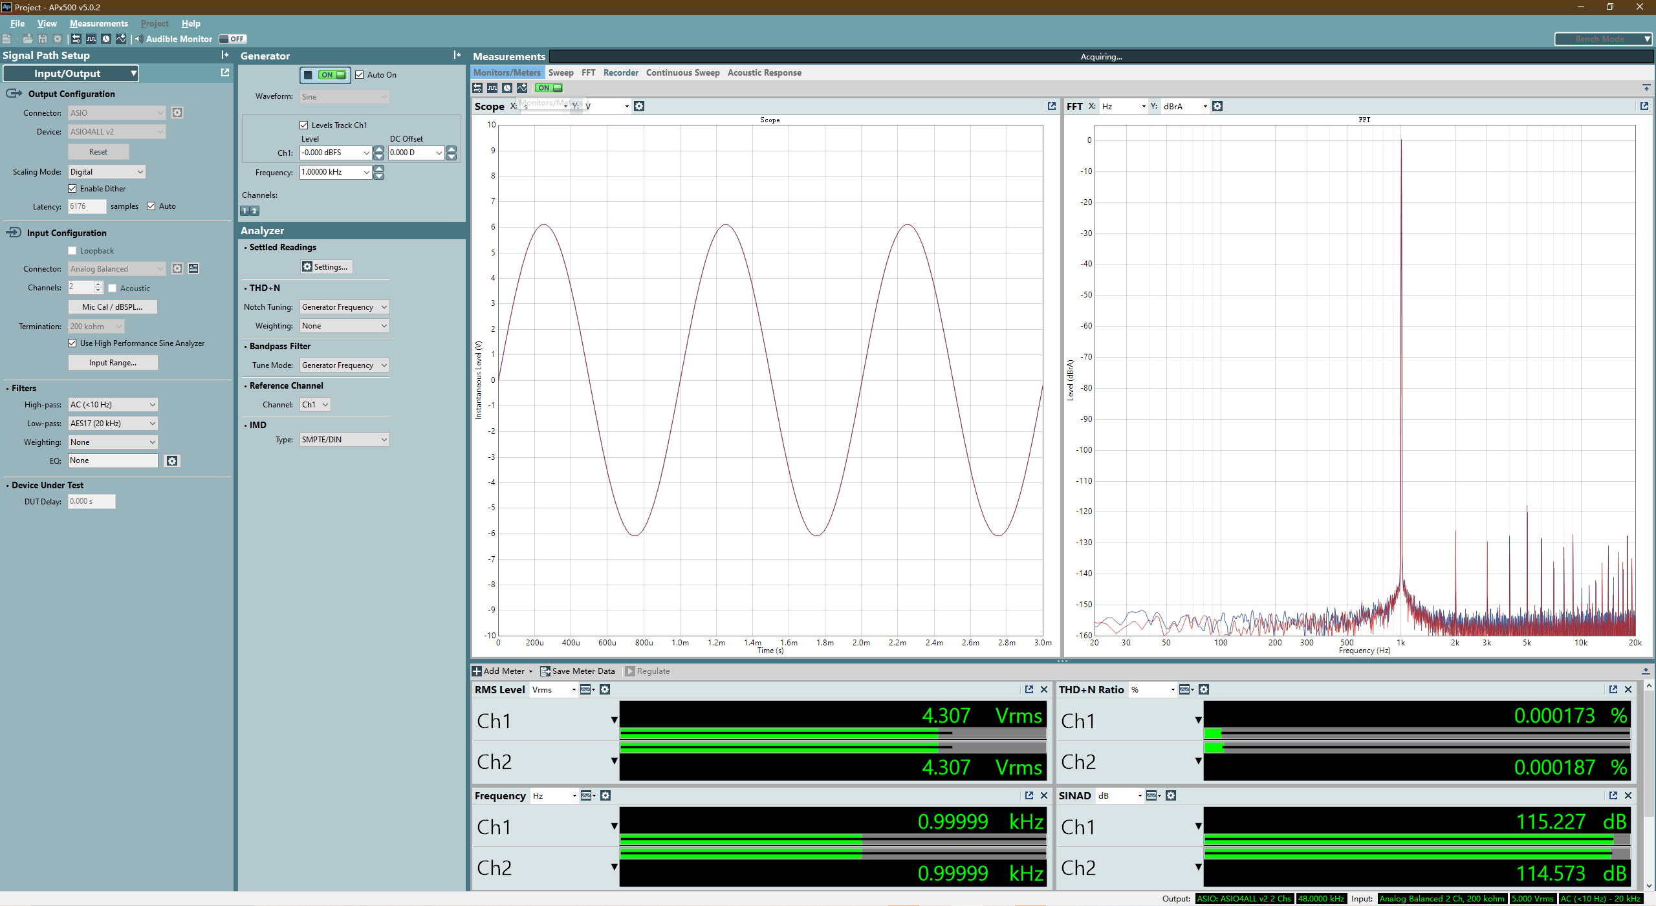Open the Measurements menu

click(99, 23)
